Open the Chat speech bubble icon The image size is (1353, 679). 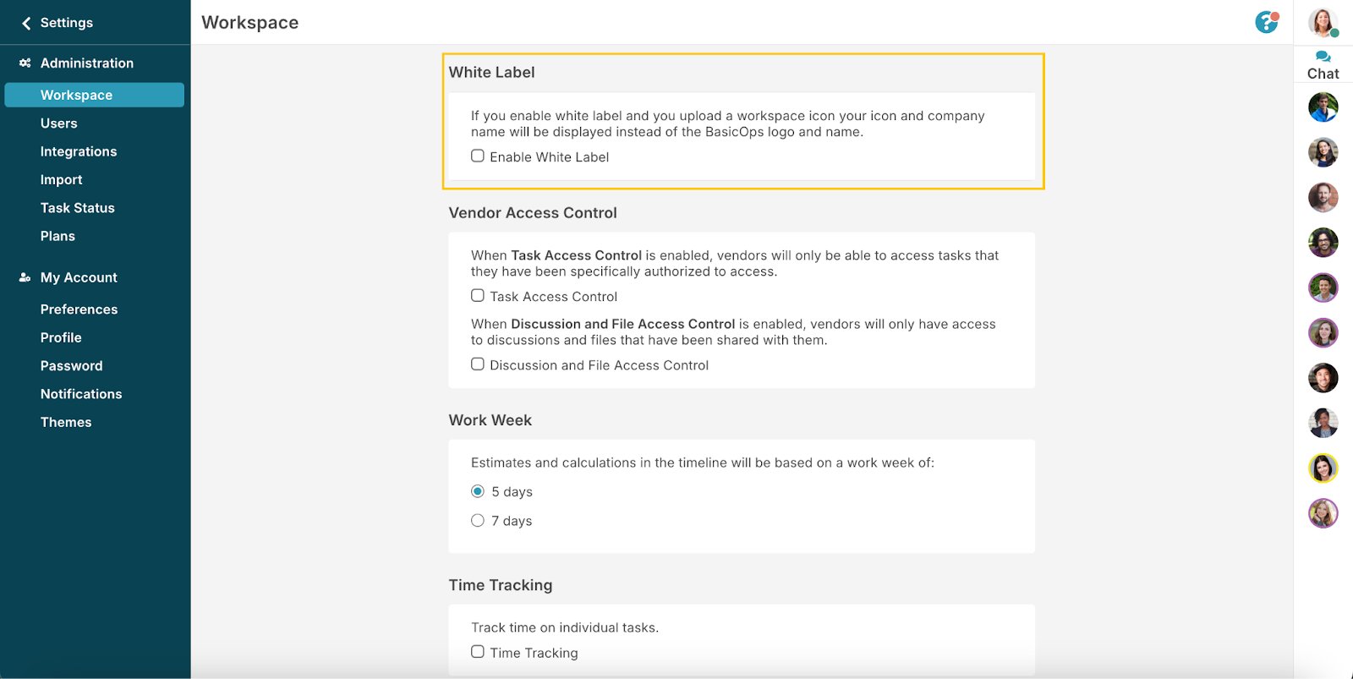(x=1323, y=57)
